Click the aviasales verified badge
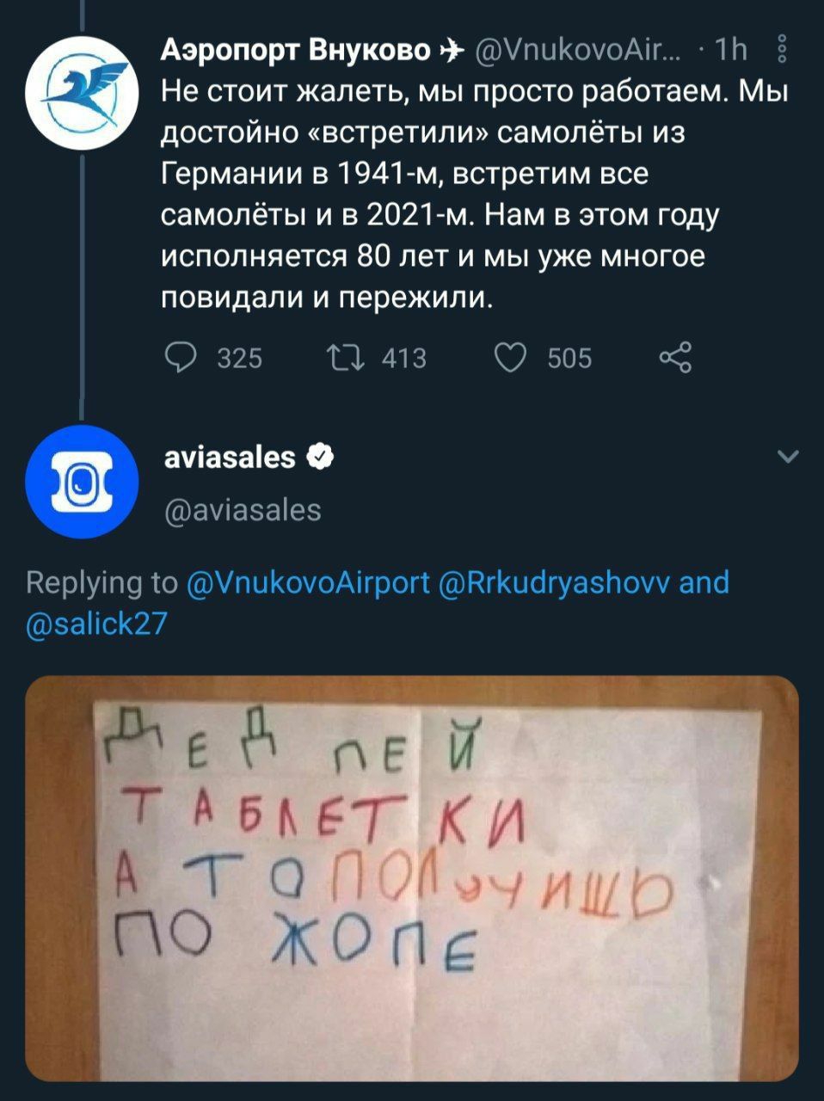Image resolution: width=824 pixels, height=1101 pixels. coord(321,458)
